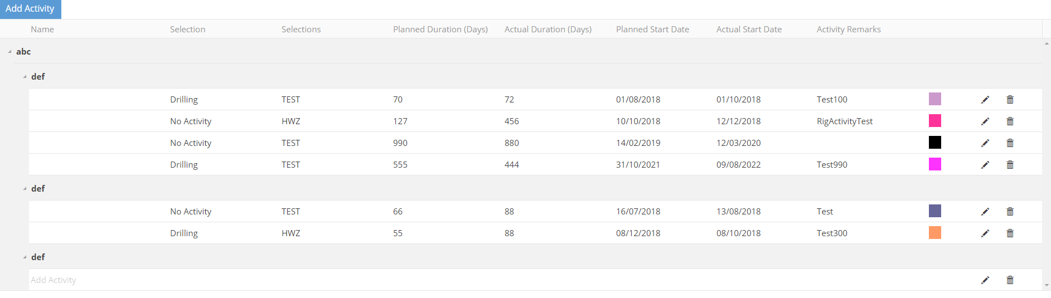
Task: Edit the row with planned duration 990
Action: point(985,143)
